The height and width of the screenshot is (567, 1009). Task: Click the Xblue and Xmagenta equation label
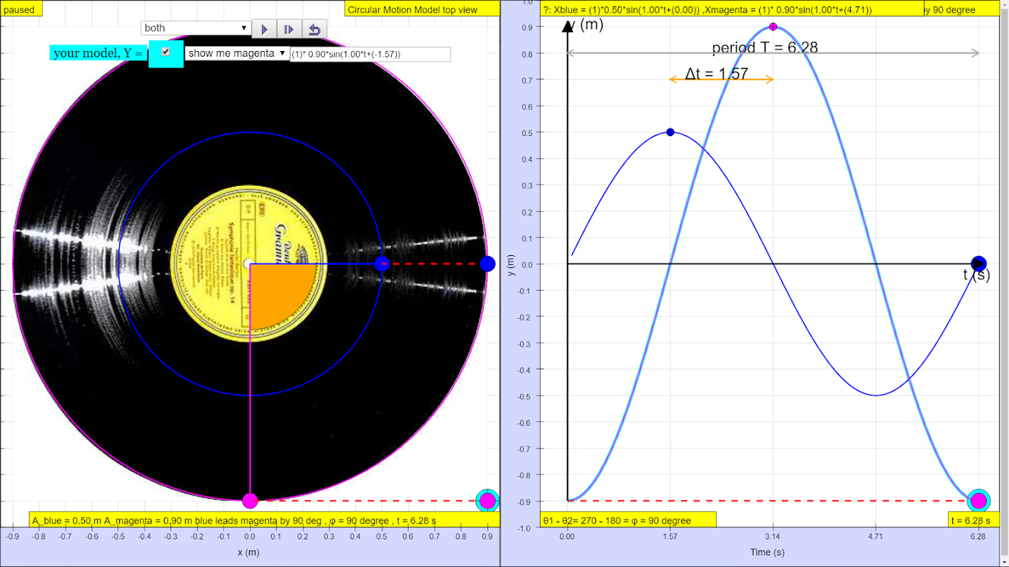point(732,9)
